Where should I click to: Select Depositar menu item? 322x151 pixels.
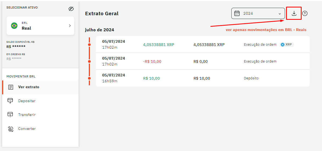pos(27,101)
